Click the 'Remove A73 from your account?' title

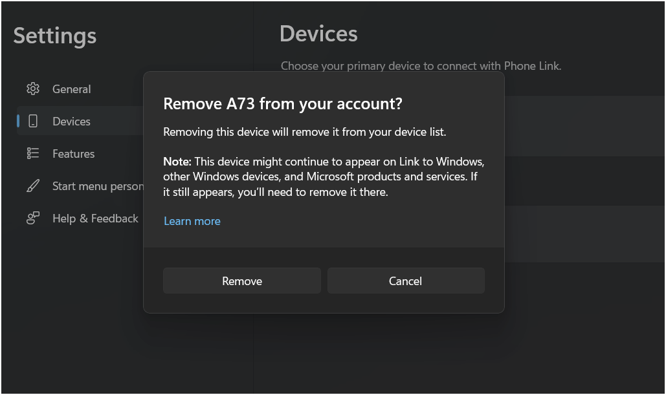(x=283, y=103)
